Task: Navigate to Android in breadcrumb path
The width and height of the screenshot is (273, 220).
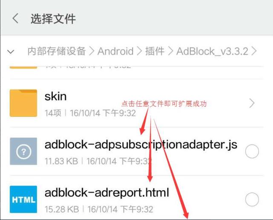Action: coord(116,51)
